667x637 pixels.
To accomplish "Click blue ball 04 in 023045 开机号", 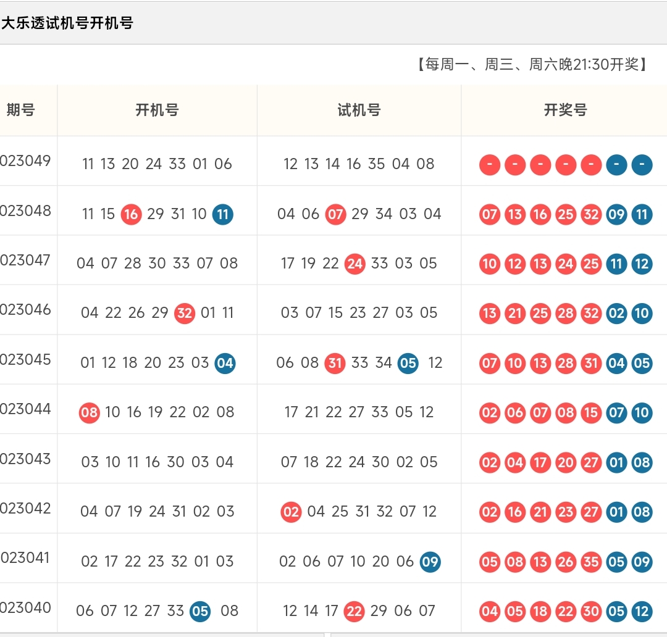I will coord(225,363).
